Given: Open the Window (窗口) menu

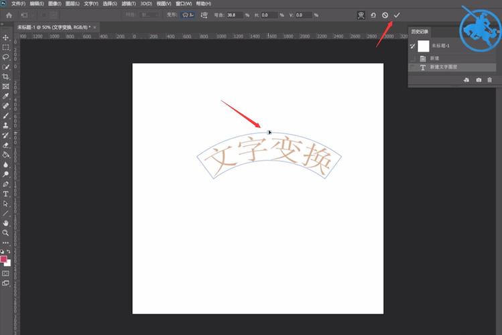Looking at the screenshot, I should pos(184,3).
